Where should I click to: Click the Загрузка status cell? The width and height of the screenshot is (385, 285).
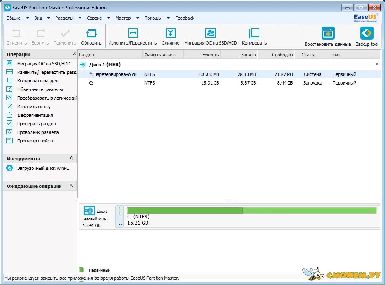(313, 83)
